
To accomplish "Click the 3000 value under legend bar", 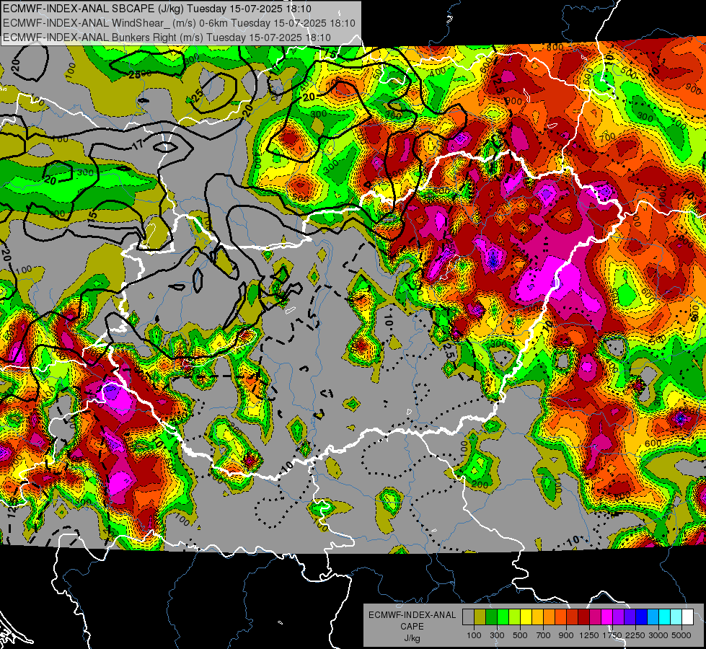I will [658, 635].
